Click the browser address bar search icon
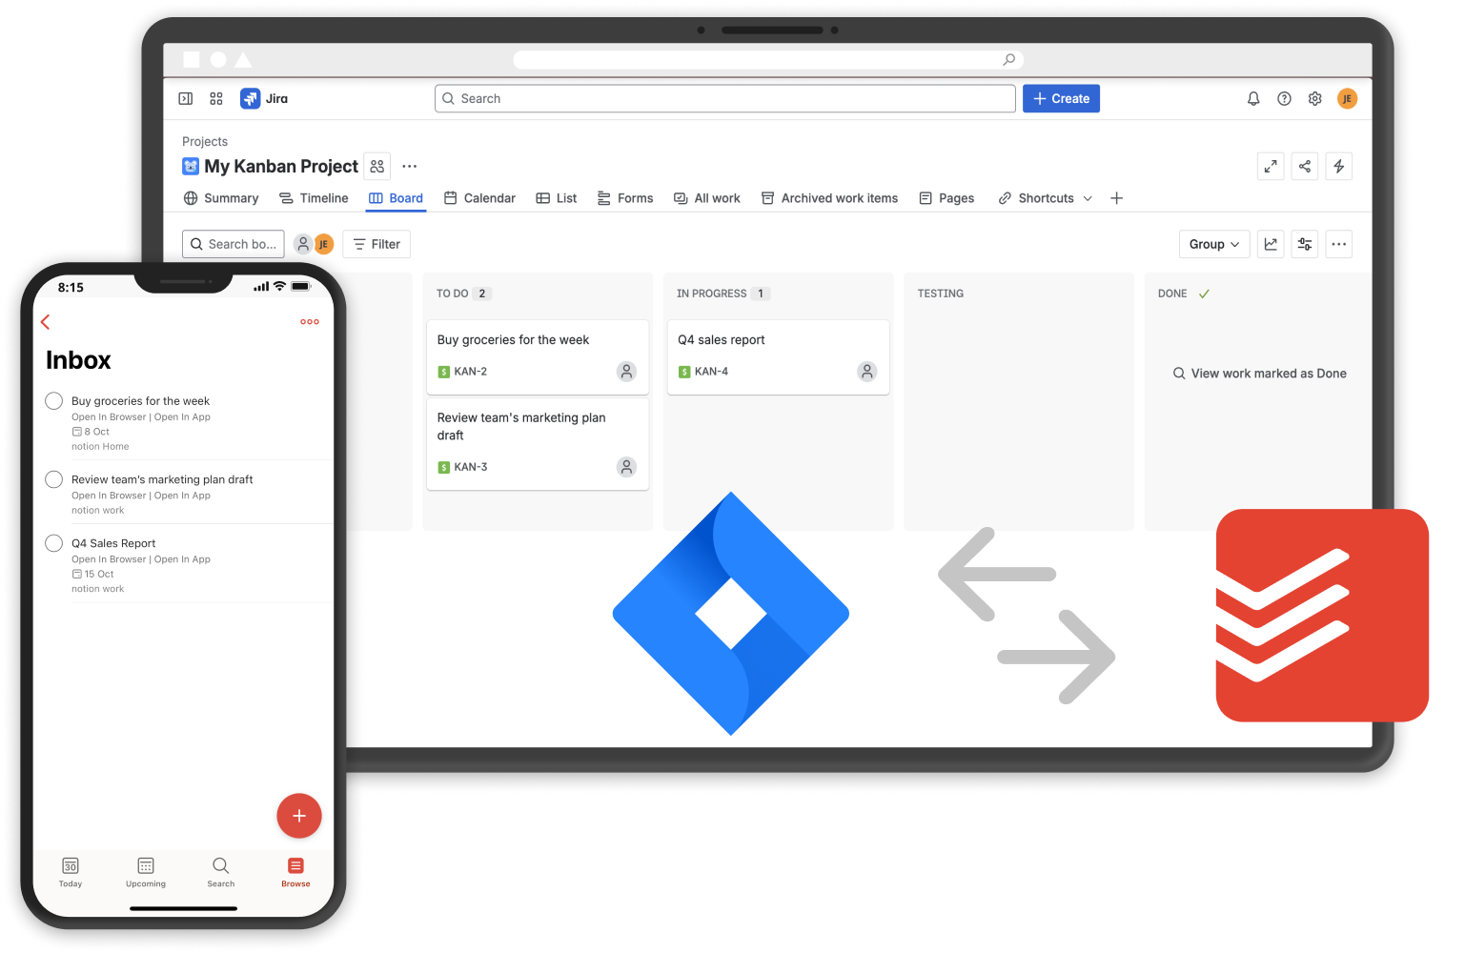The image size is (1465, 953). pos(1008,60)
